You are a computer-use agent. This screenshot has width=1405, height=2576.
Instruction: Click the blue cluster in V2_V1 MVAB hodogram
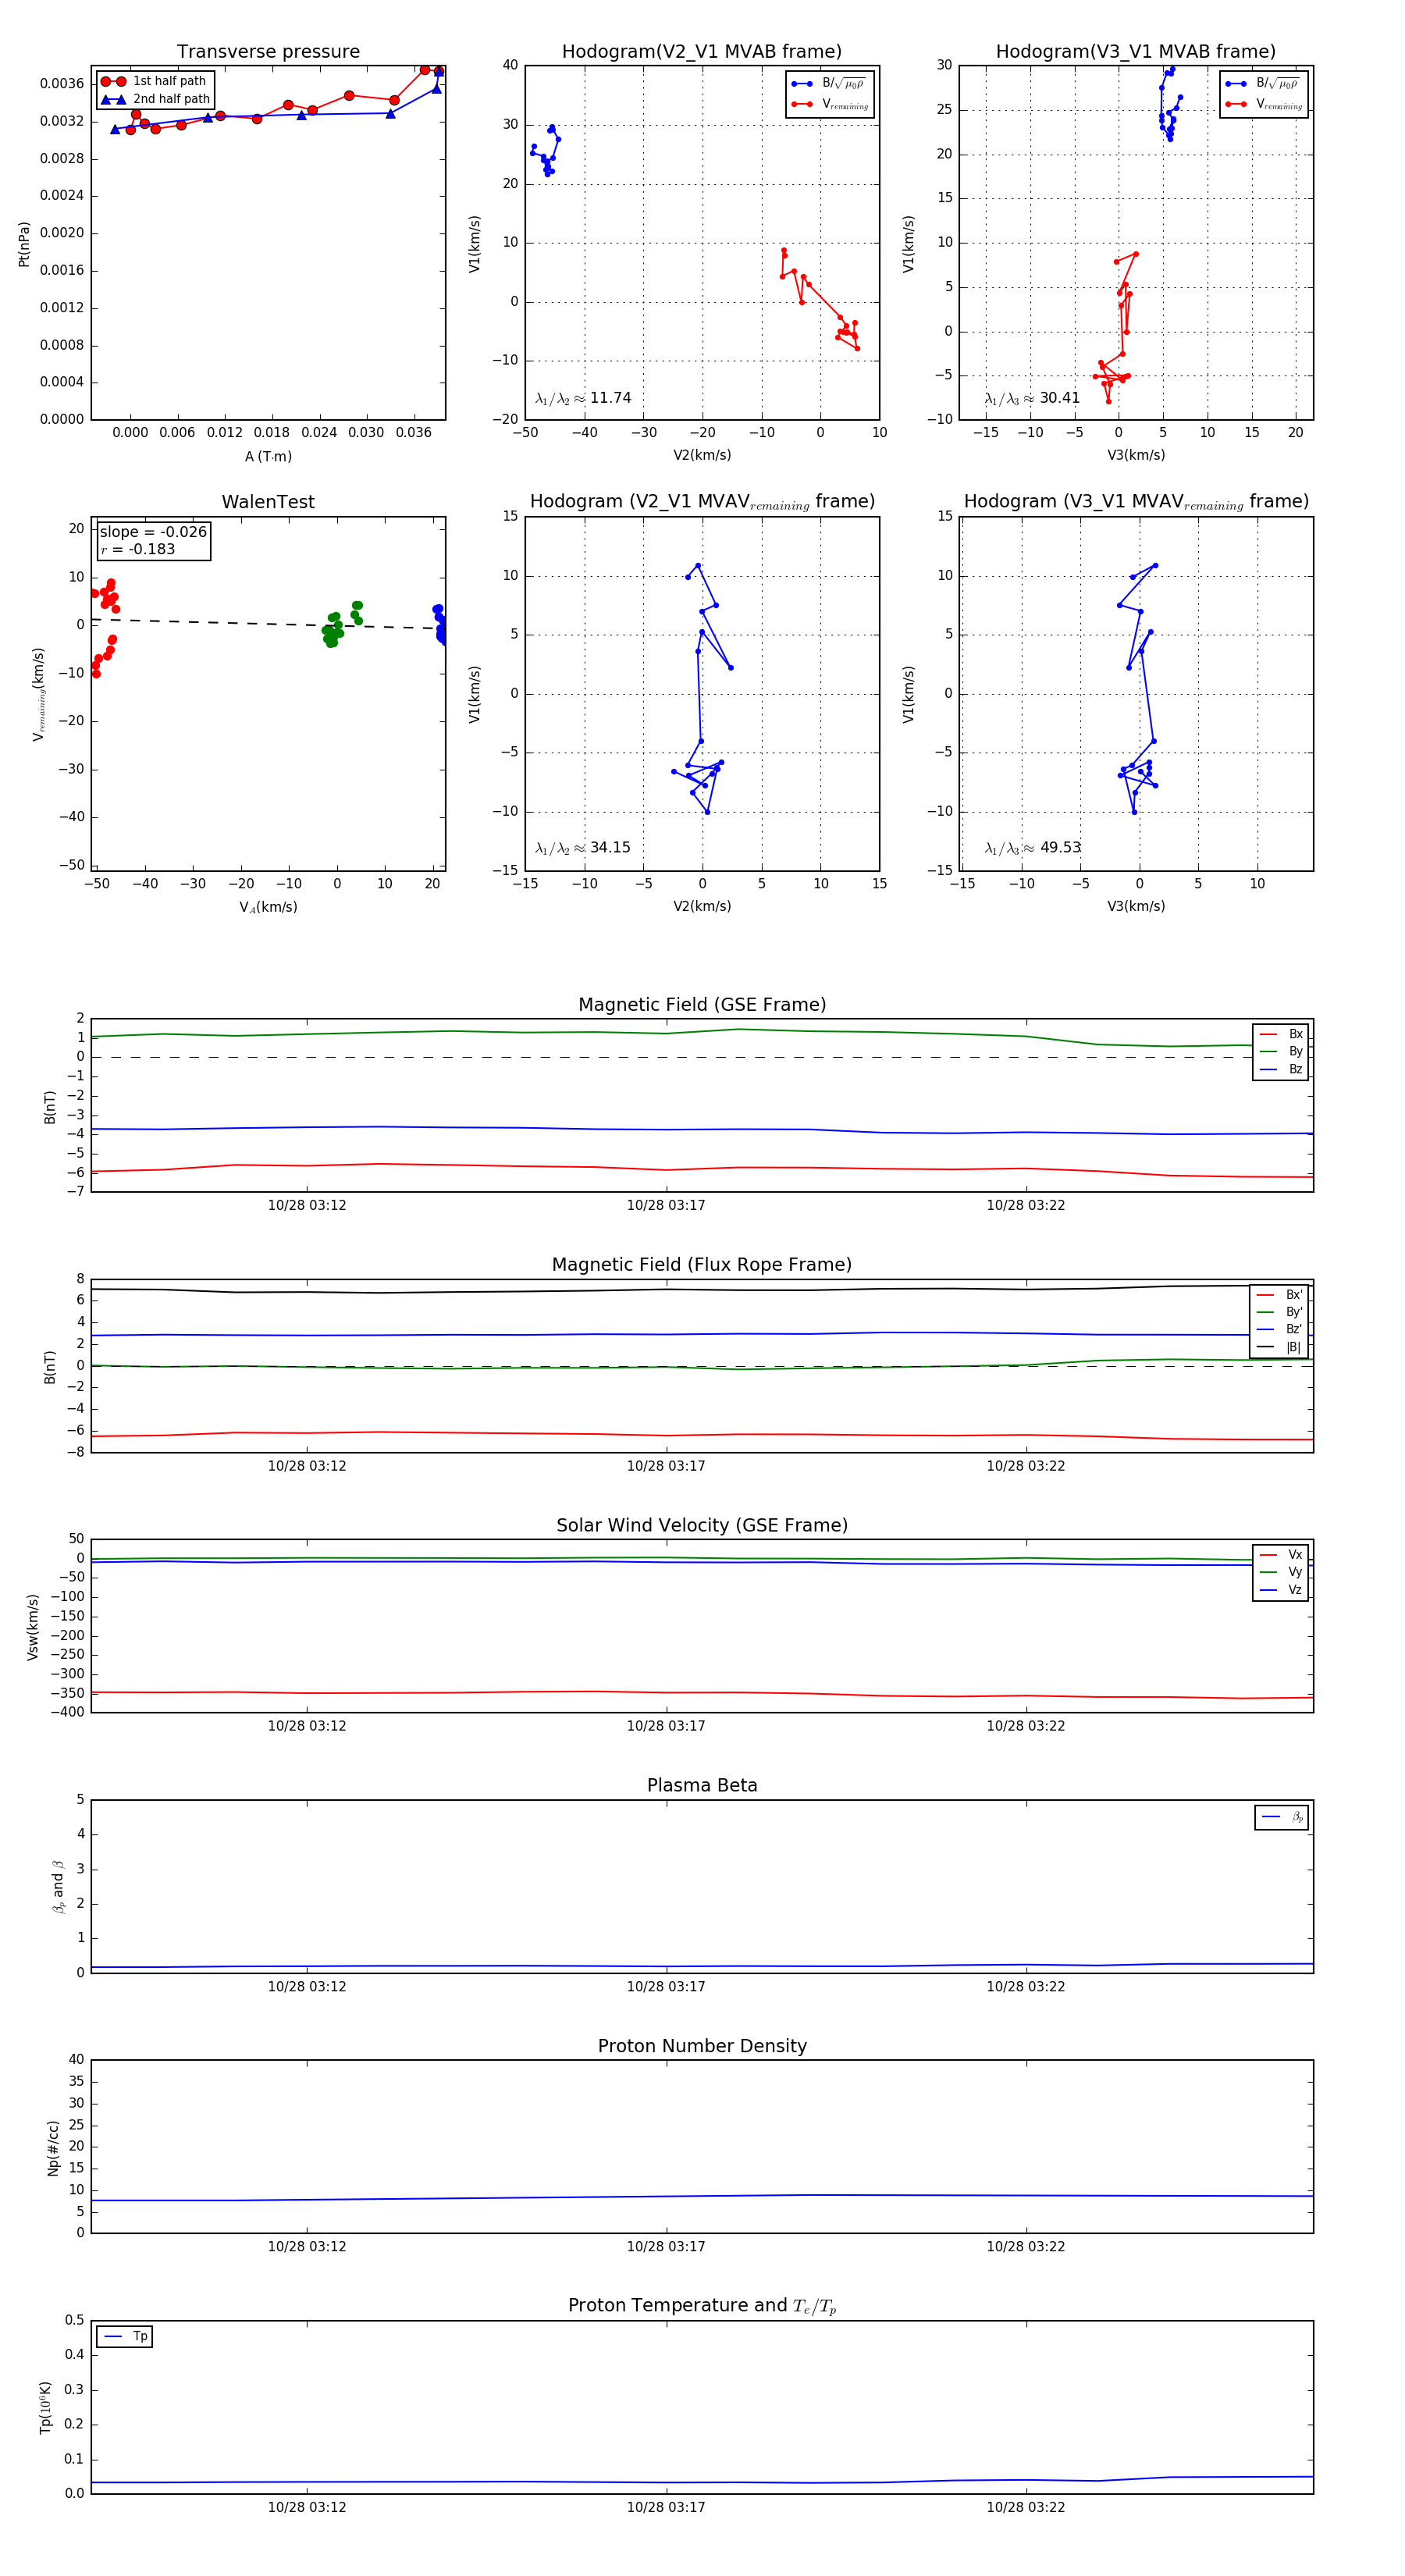click(545, 151)
